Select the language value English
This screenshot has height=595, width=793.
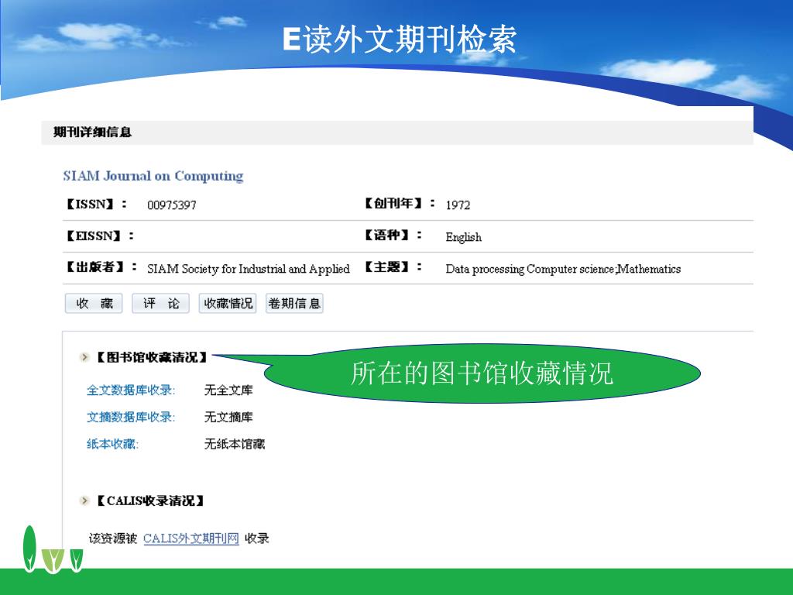463,237
